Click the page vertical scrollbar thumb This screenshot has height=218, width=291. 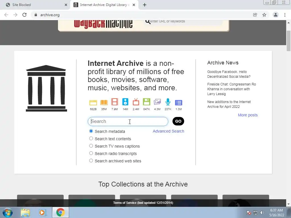tap(288, 41)
